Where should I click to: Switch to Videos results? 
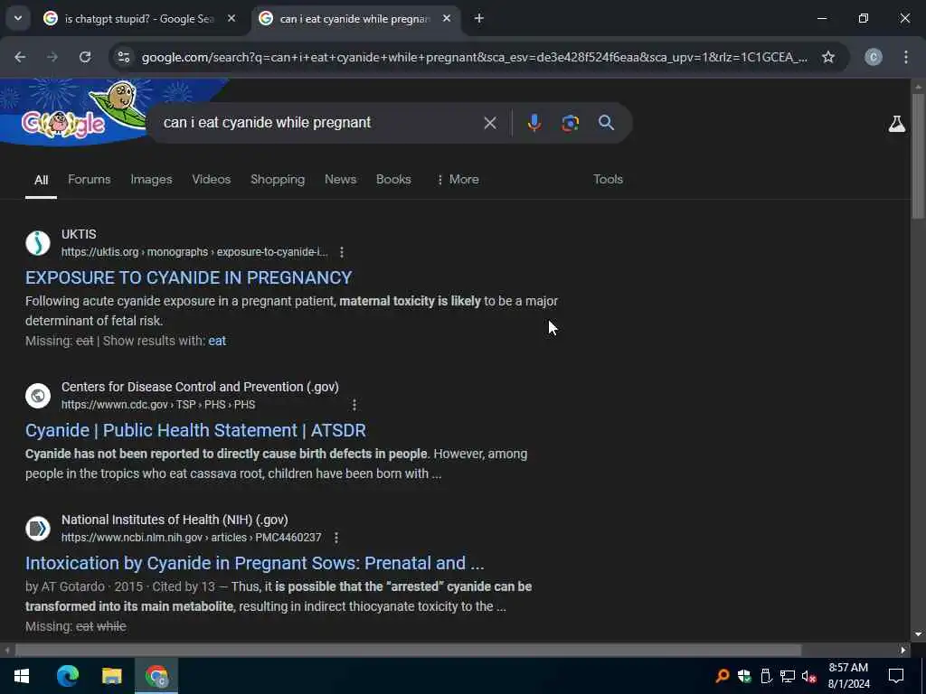click(212, 180)
